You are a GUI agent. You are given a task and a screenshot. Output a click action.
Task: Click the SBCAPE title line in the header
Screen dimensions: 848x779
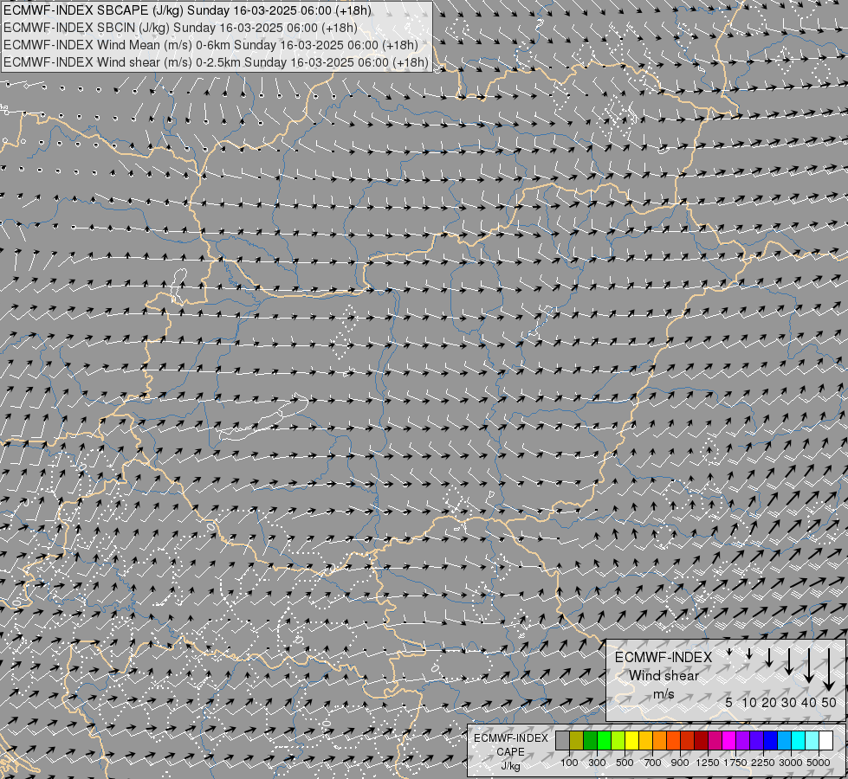point(186,10)
